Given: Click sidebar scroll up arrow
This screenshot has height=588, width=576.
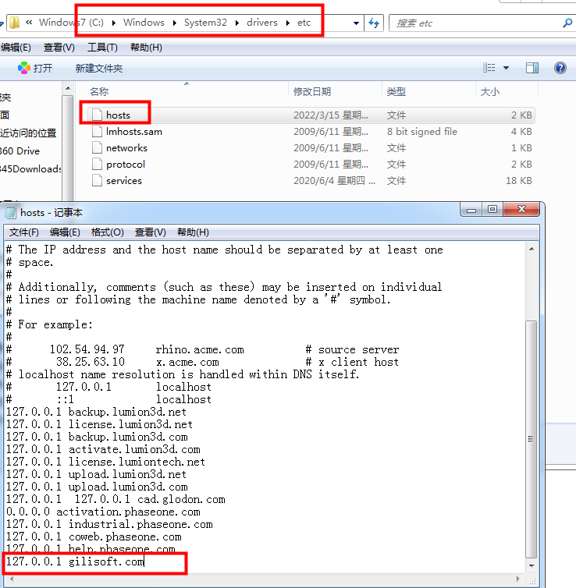Looking at the screenshot, I should tap(68, 89).
